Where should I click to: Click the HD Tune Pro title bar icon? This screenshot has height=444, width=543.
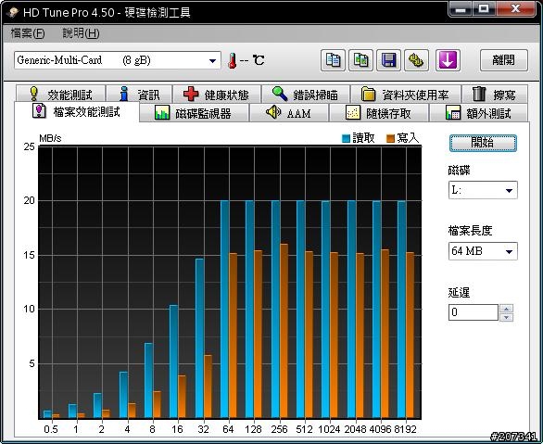pos(13,12)
